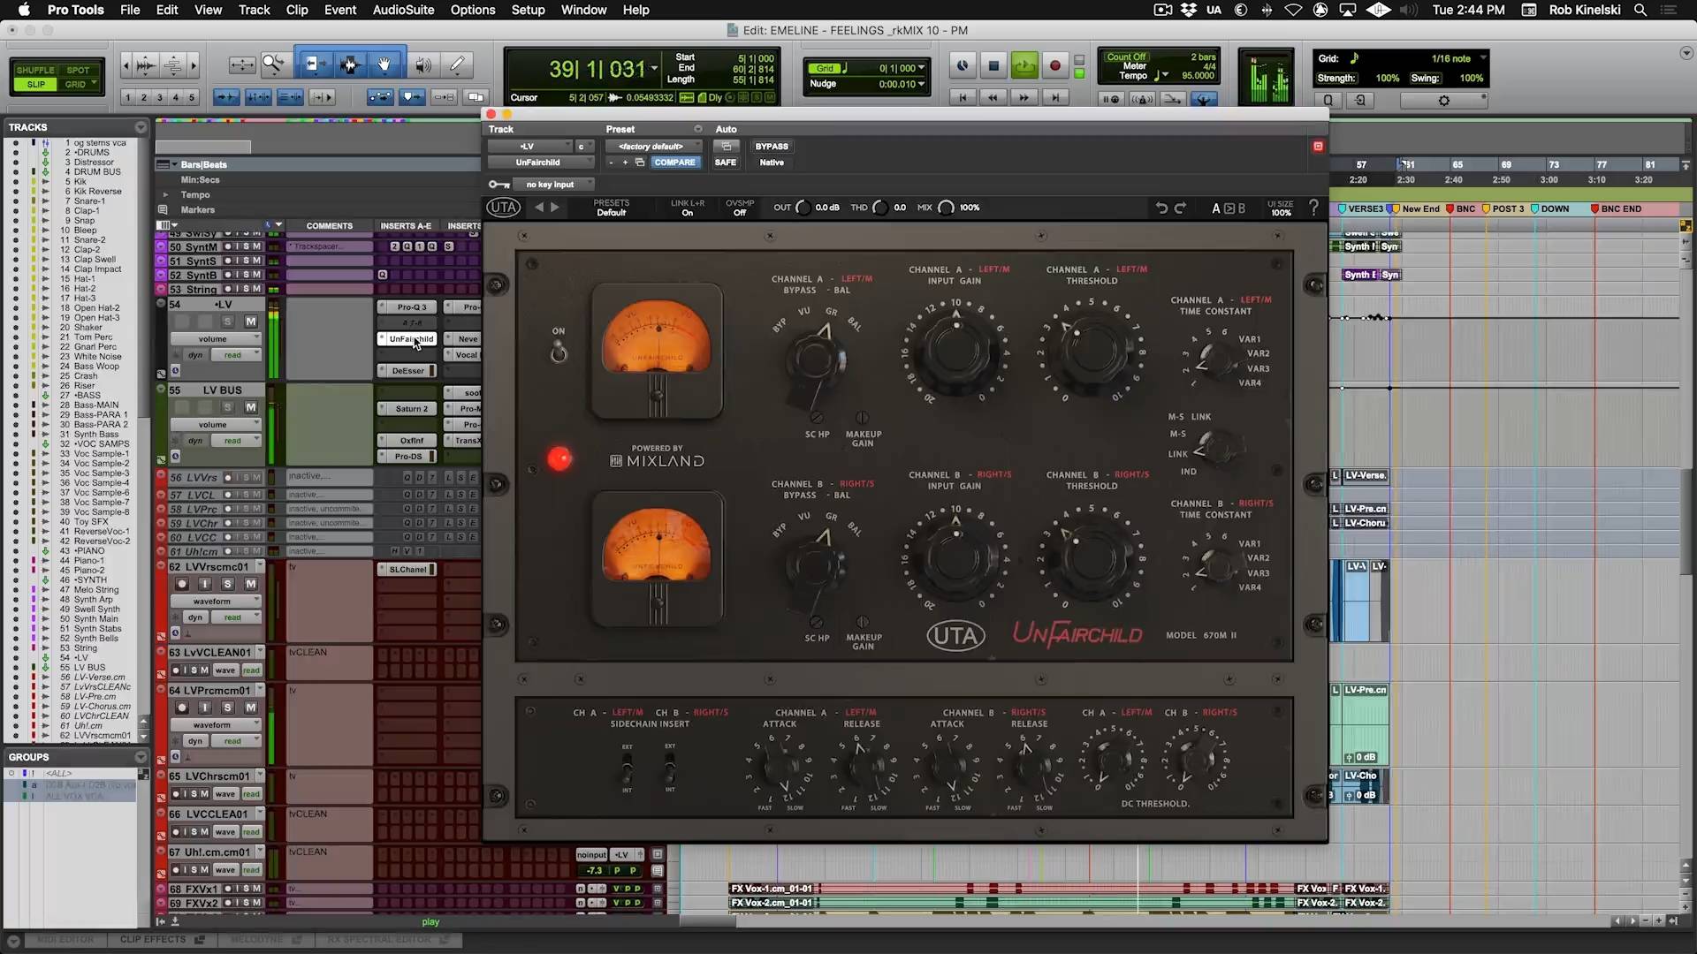
Task: Solo the LV BUS track
Action: [x=227, y=407]
